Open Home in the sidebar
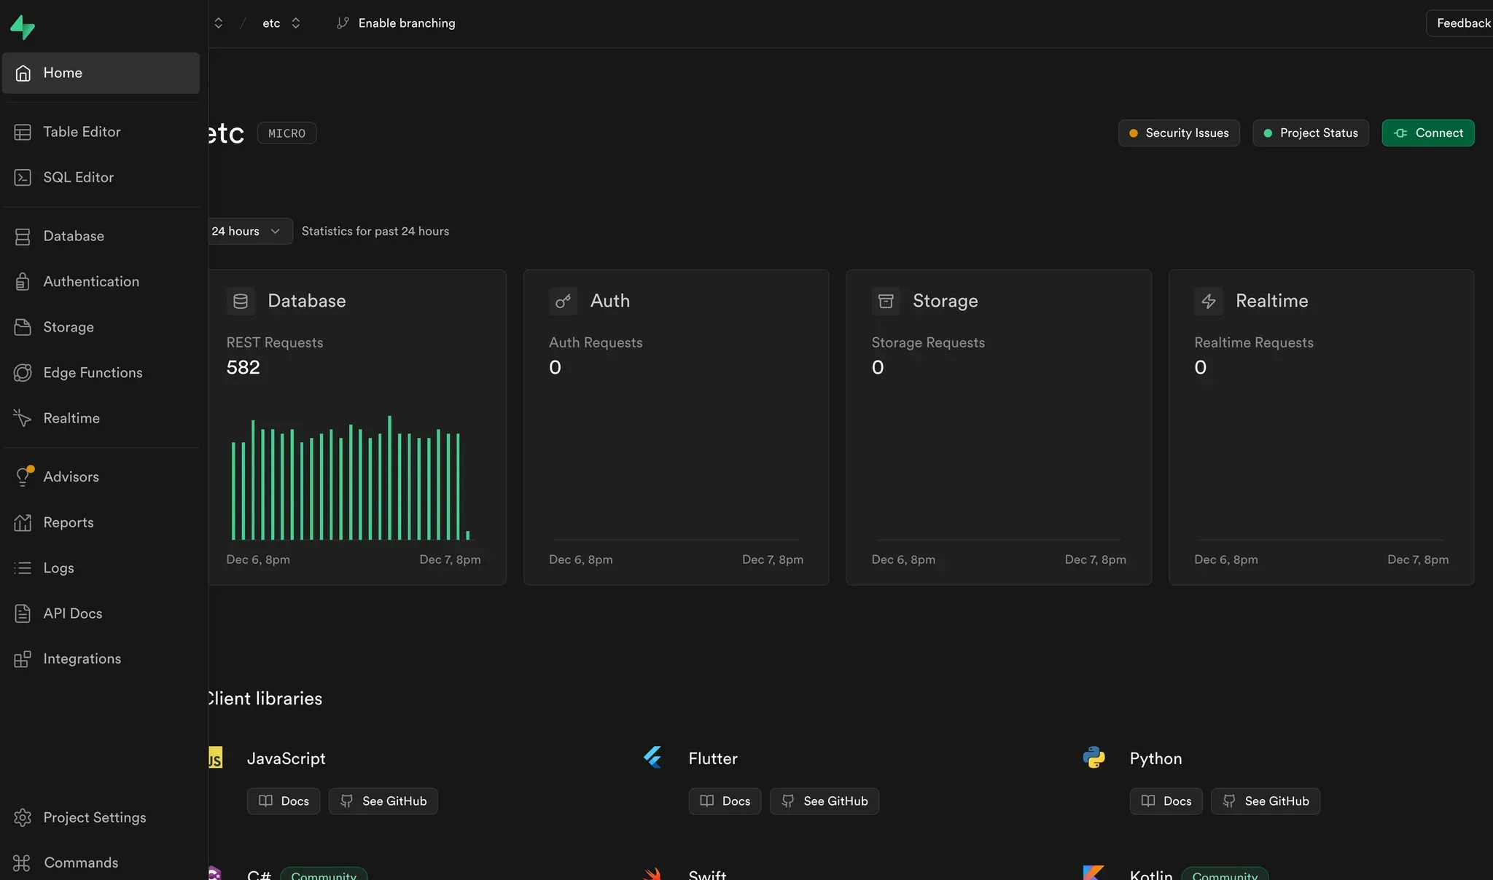 pos(101,73)
